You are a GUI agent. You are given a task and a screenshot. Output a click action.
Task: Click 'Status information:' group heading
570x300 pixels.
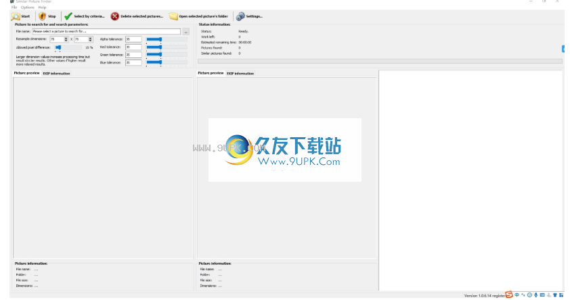[215, 24]
